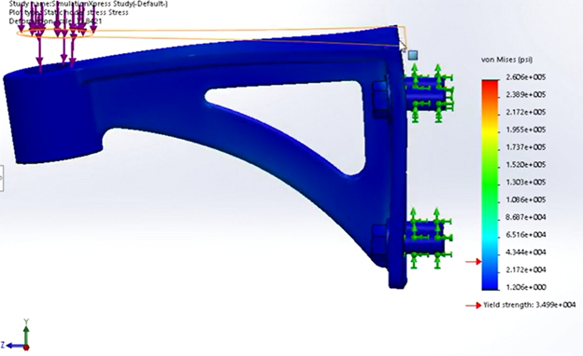Click the red yield marker arrow beside color bar

coord(474,262)
